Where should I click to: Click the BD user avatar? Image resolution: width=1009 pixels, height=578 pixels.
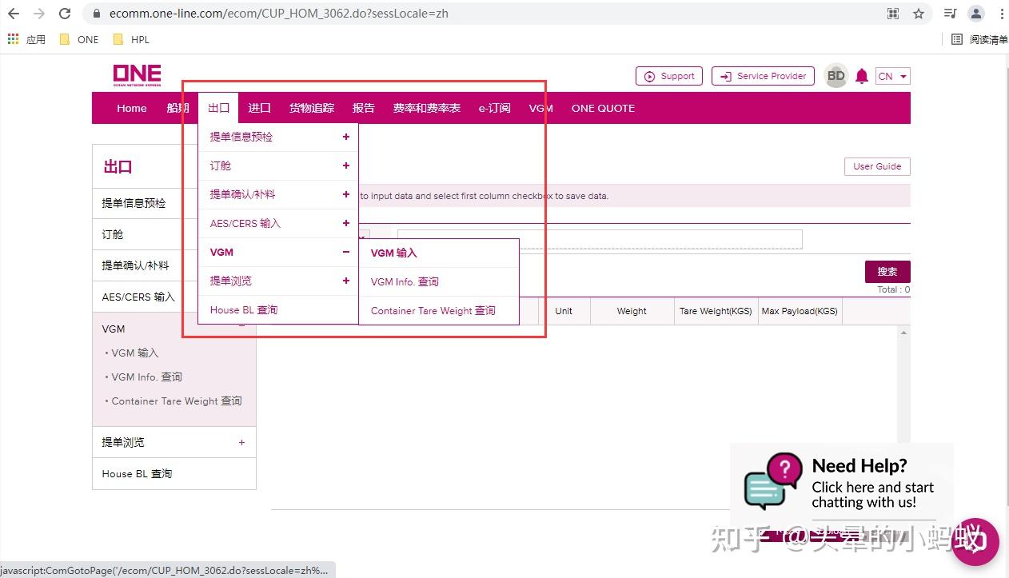pos(836,76)
